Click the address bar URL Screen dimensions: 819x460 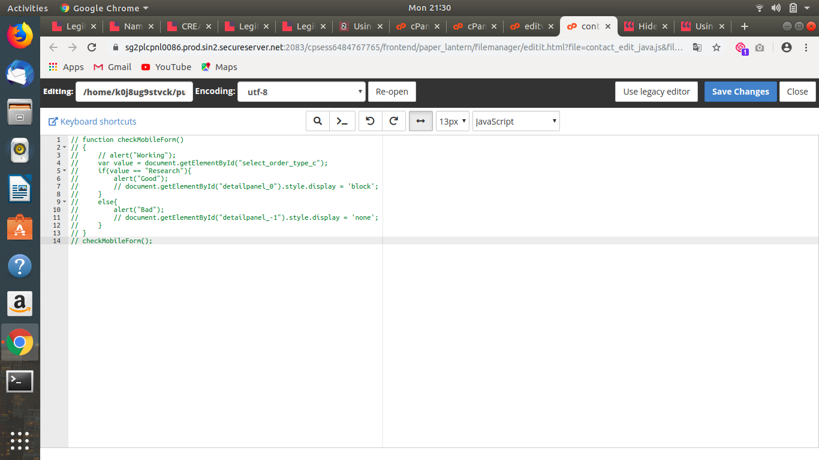point(403,47)
